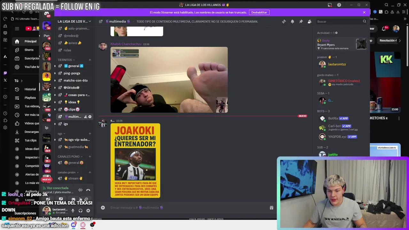
Task: Join the stream voice channel
Action: [74, 178]
